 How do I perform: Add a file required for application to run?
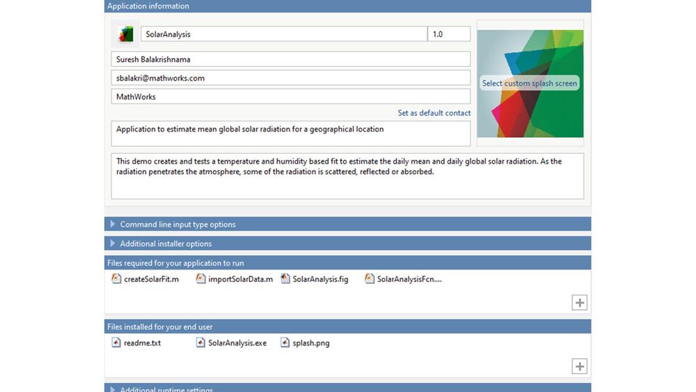579,303
